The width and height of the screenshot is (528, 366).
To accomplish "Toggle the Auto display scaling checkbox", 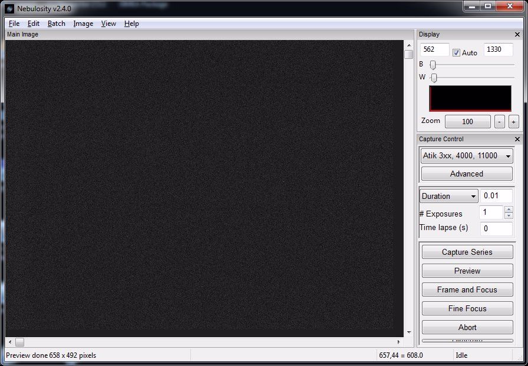I will (x=456, y=52).
